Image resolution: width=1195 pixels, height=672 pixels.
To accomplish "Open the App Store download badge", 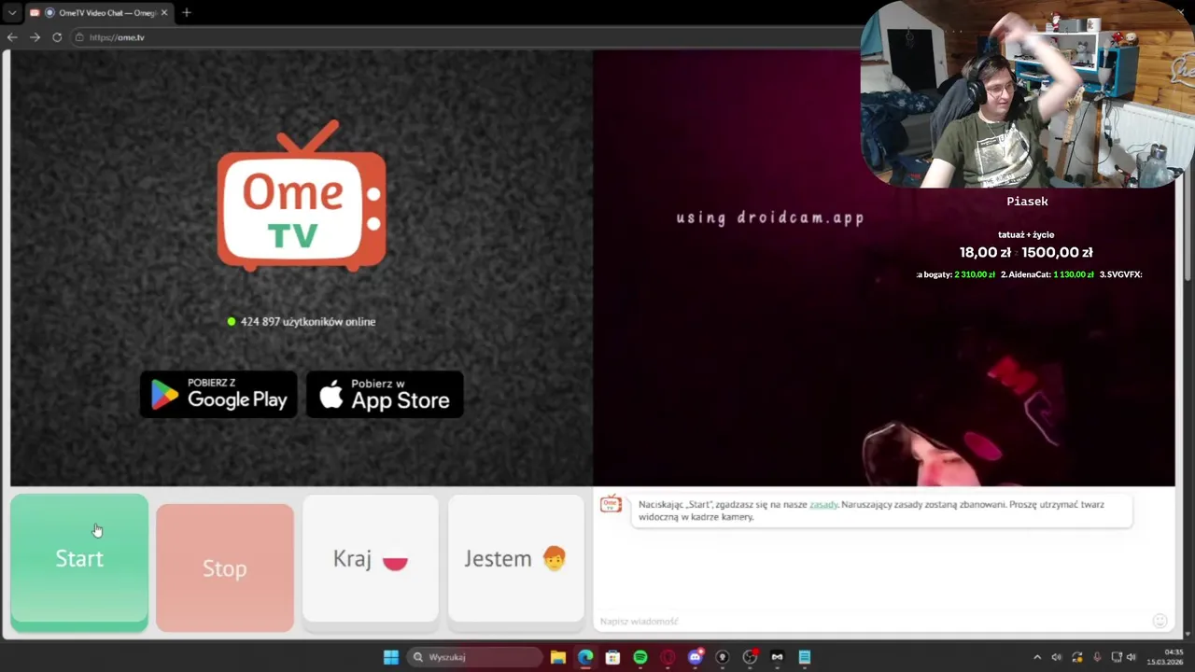I will 385,394.
